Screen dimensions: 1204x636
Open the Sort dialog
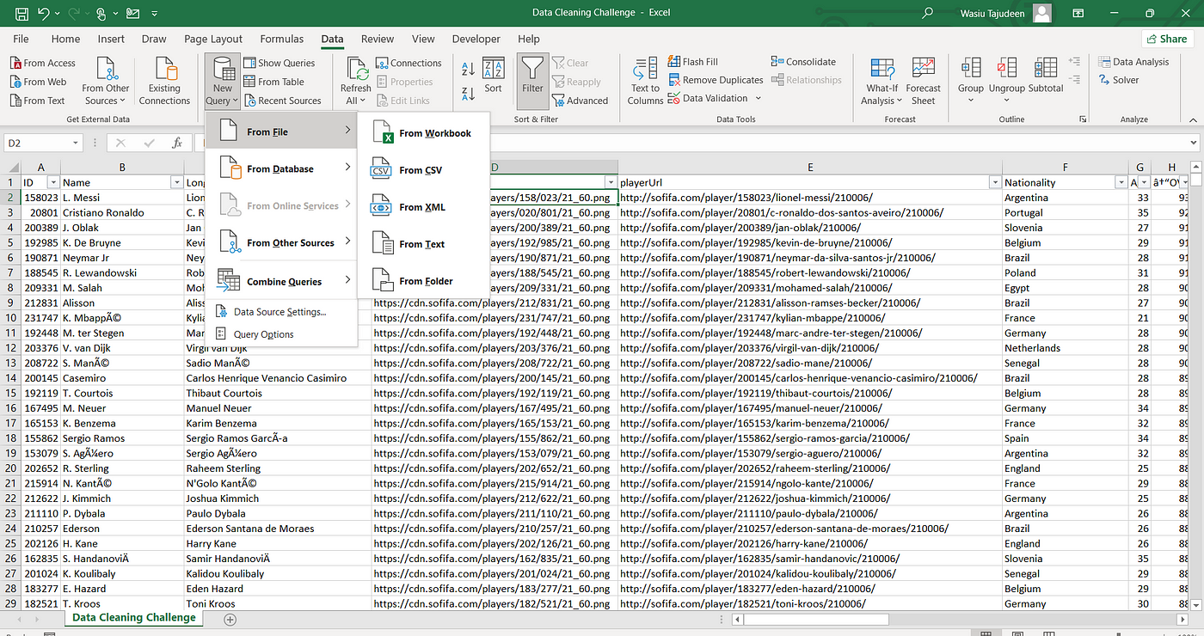493,76
